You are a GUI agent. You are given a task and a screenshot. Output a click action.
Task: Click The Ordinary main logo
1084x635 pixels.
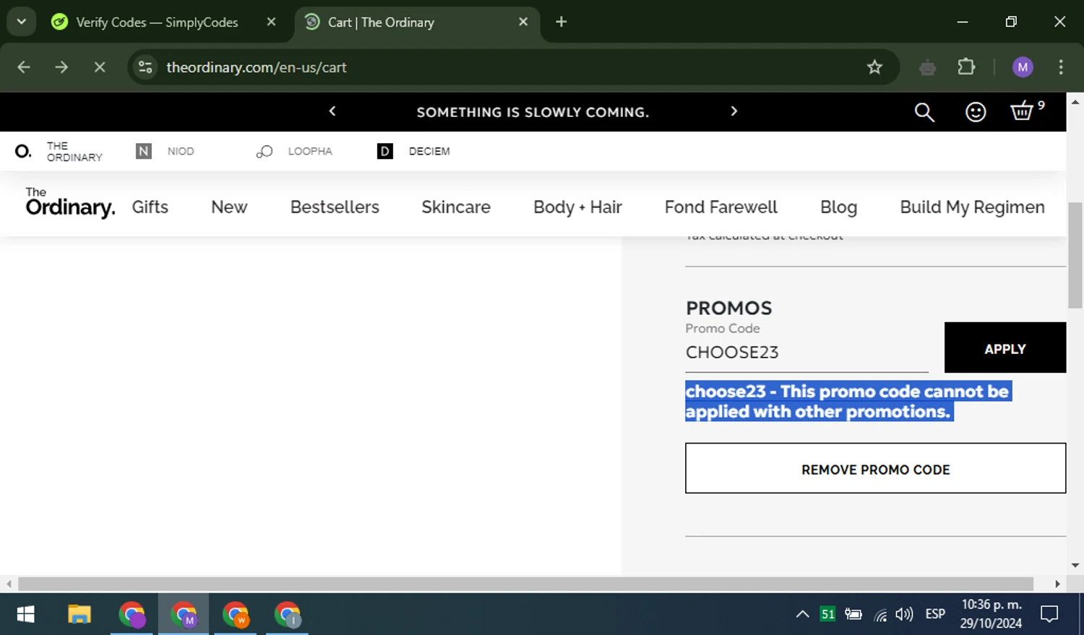coord(70,203)
